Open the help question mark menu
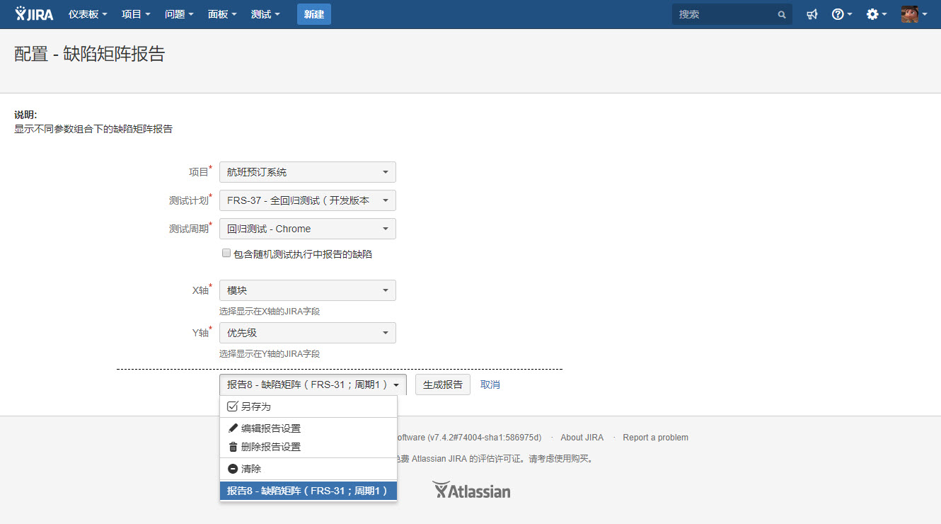The image size is (941, 524). (x=842, y=14)
